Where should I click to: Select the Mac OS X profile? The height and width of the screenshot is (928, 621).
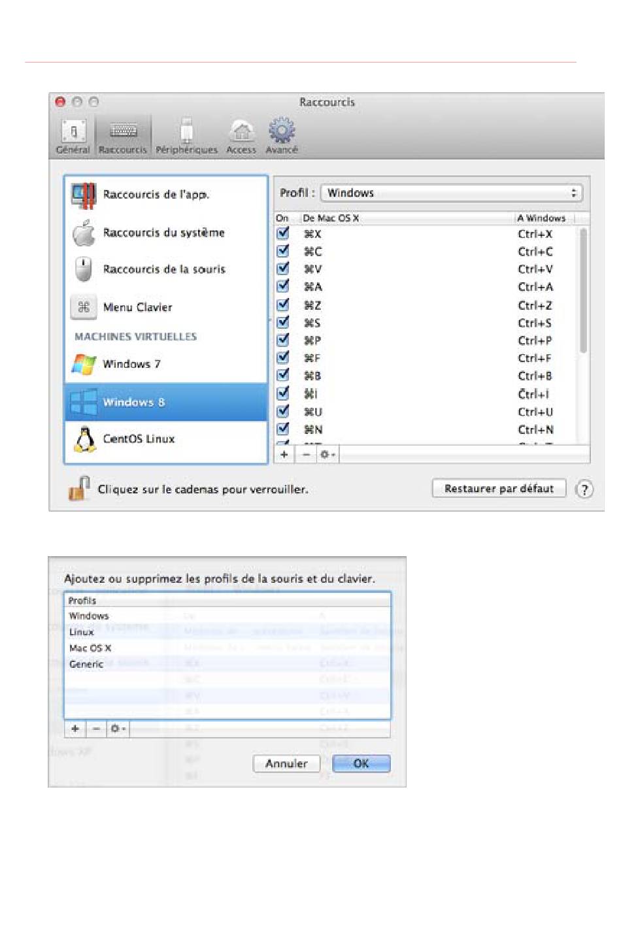tap(227, 648)
